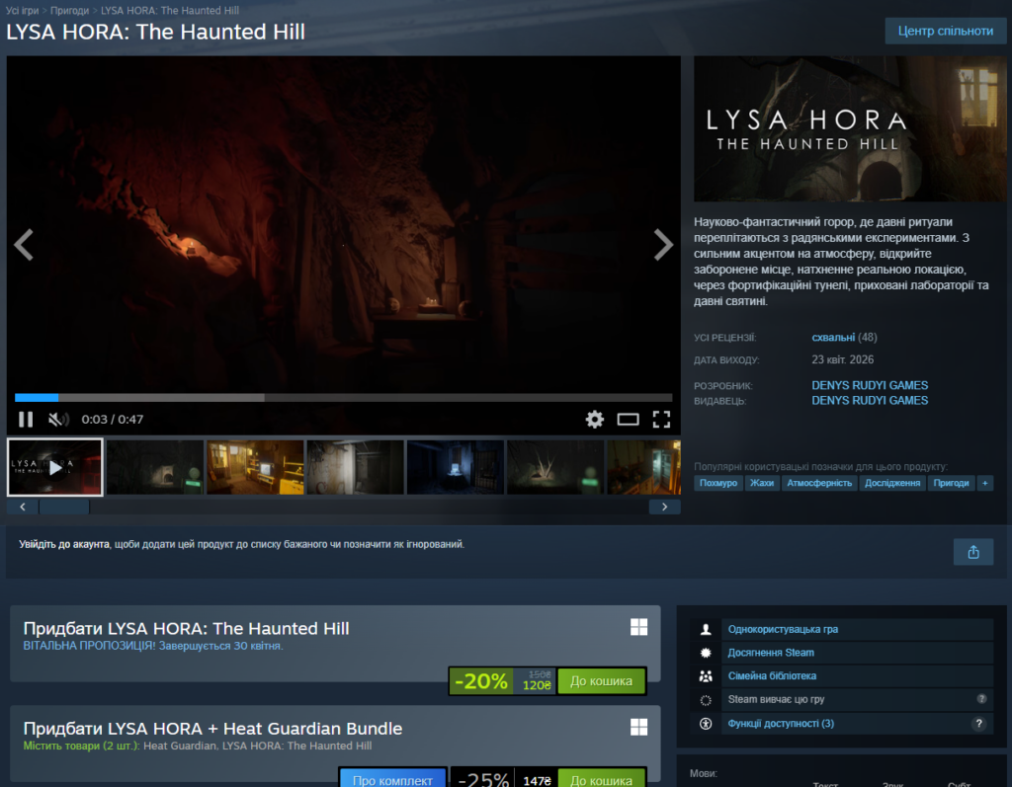Open Досягнення Steam feature link
1012x787 pixels.
point(771,653)
